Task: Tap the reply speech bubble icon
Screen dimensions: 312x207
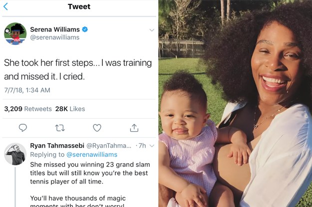Action: 23,128
